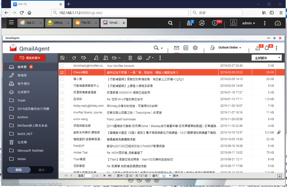
Task: Open event notifications icon with 10+ badge
Action: 217,23
